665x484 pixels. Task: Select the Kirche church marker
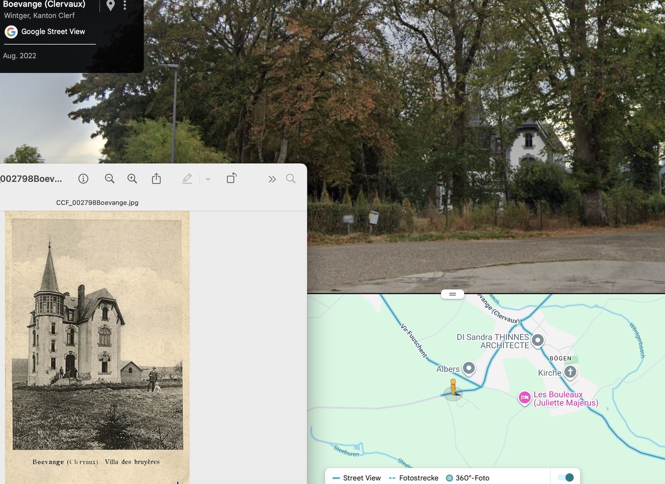coord(570,372)
